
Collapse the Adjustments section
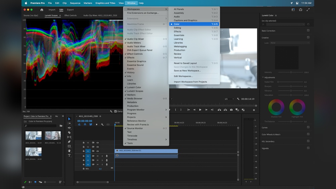click(263, 77)
